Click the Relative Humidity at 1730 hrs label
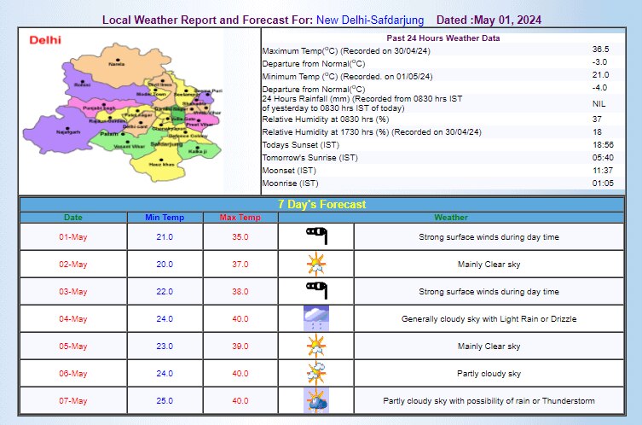This screenshot has width=642, height=425. pyautogui.click(x=372, y=132)
